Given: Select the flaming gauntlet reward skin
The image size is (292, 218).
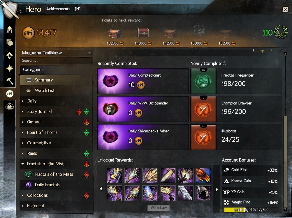Looking at the screenshot, I should pyautogui.click(x=203, y=176).
